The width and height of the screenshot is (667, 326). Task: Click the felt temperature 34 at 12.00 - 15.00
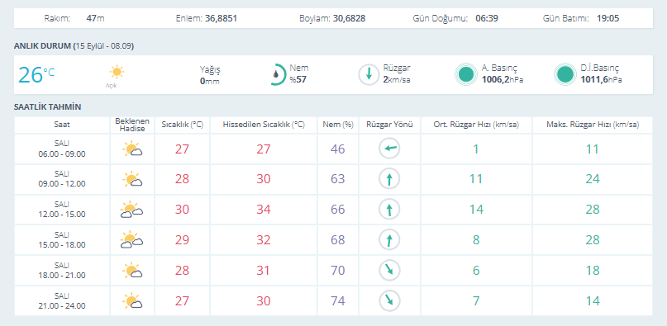(x=264, y=210)
